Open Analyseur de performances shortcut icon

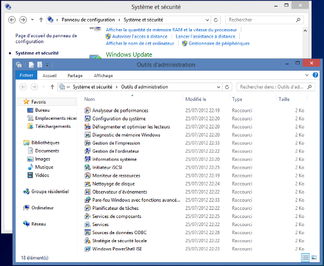tap(87, 110)
